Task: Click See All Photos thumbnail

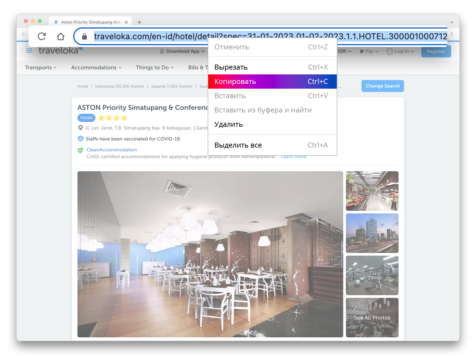Action: click(x=372, y=318)
